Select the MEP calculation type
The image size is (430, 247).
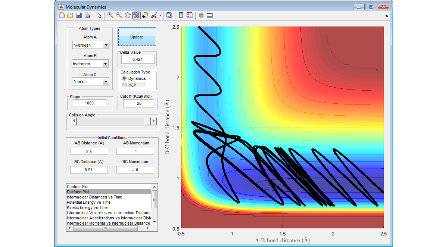(125, 85)
